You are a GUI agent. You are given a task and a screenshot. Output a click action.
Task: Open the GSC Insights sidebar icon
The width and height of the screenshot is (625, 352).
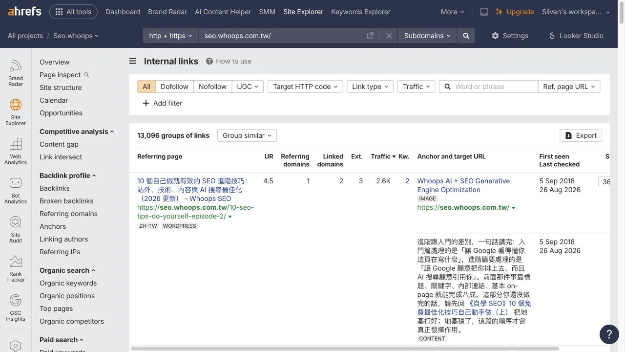point(16,308)
